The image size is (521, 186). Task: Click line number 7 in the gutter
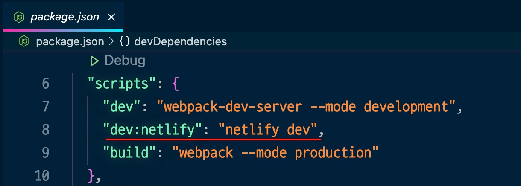pos(45,106)
